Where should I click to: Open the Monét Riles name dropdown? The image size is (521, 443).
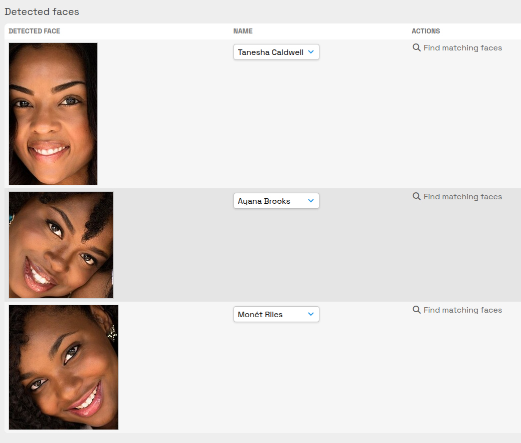[276, 314]
